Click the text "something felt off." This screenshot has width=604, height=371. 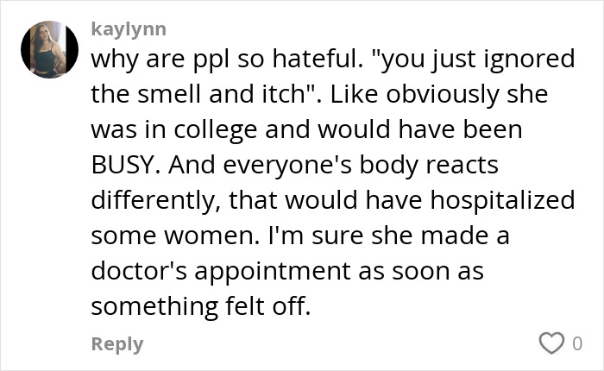point(199,305)
